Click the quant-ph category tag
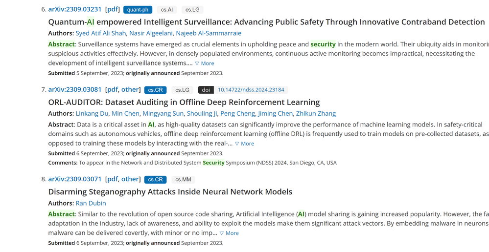 pos(138,10)
